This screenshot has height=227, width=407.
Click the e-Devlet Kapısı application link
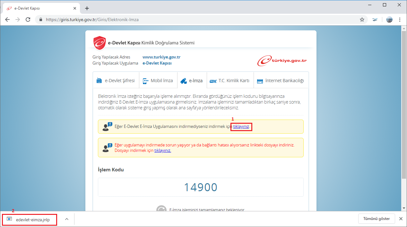pyautogui.click(x=157, y=63)
